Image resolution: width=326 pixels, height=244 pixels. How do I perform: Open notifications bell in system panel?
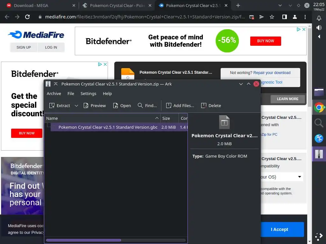(319, 18)
